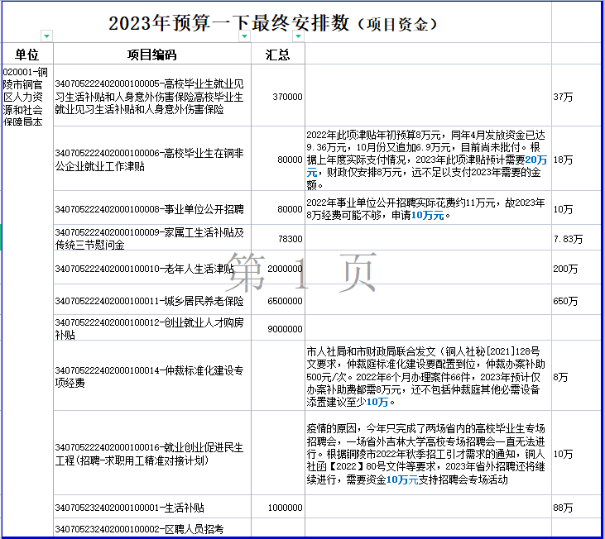The width and height of the screenshot is (605, 539).
Task: Open the filter dropdown above the 汇总 column
Action: pos(297,36)
